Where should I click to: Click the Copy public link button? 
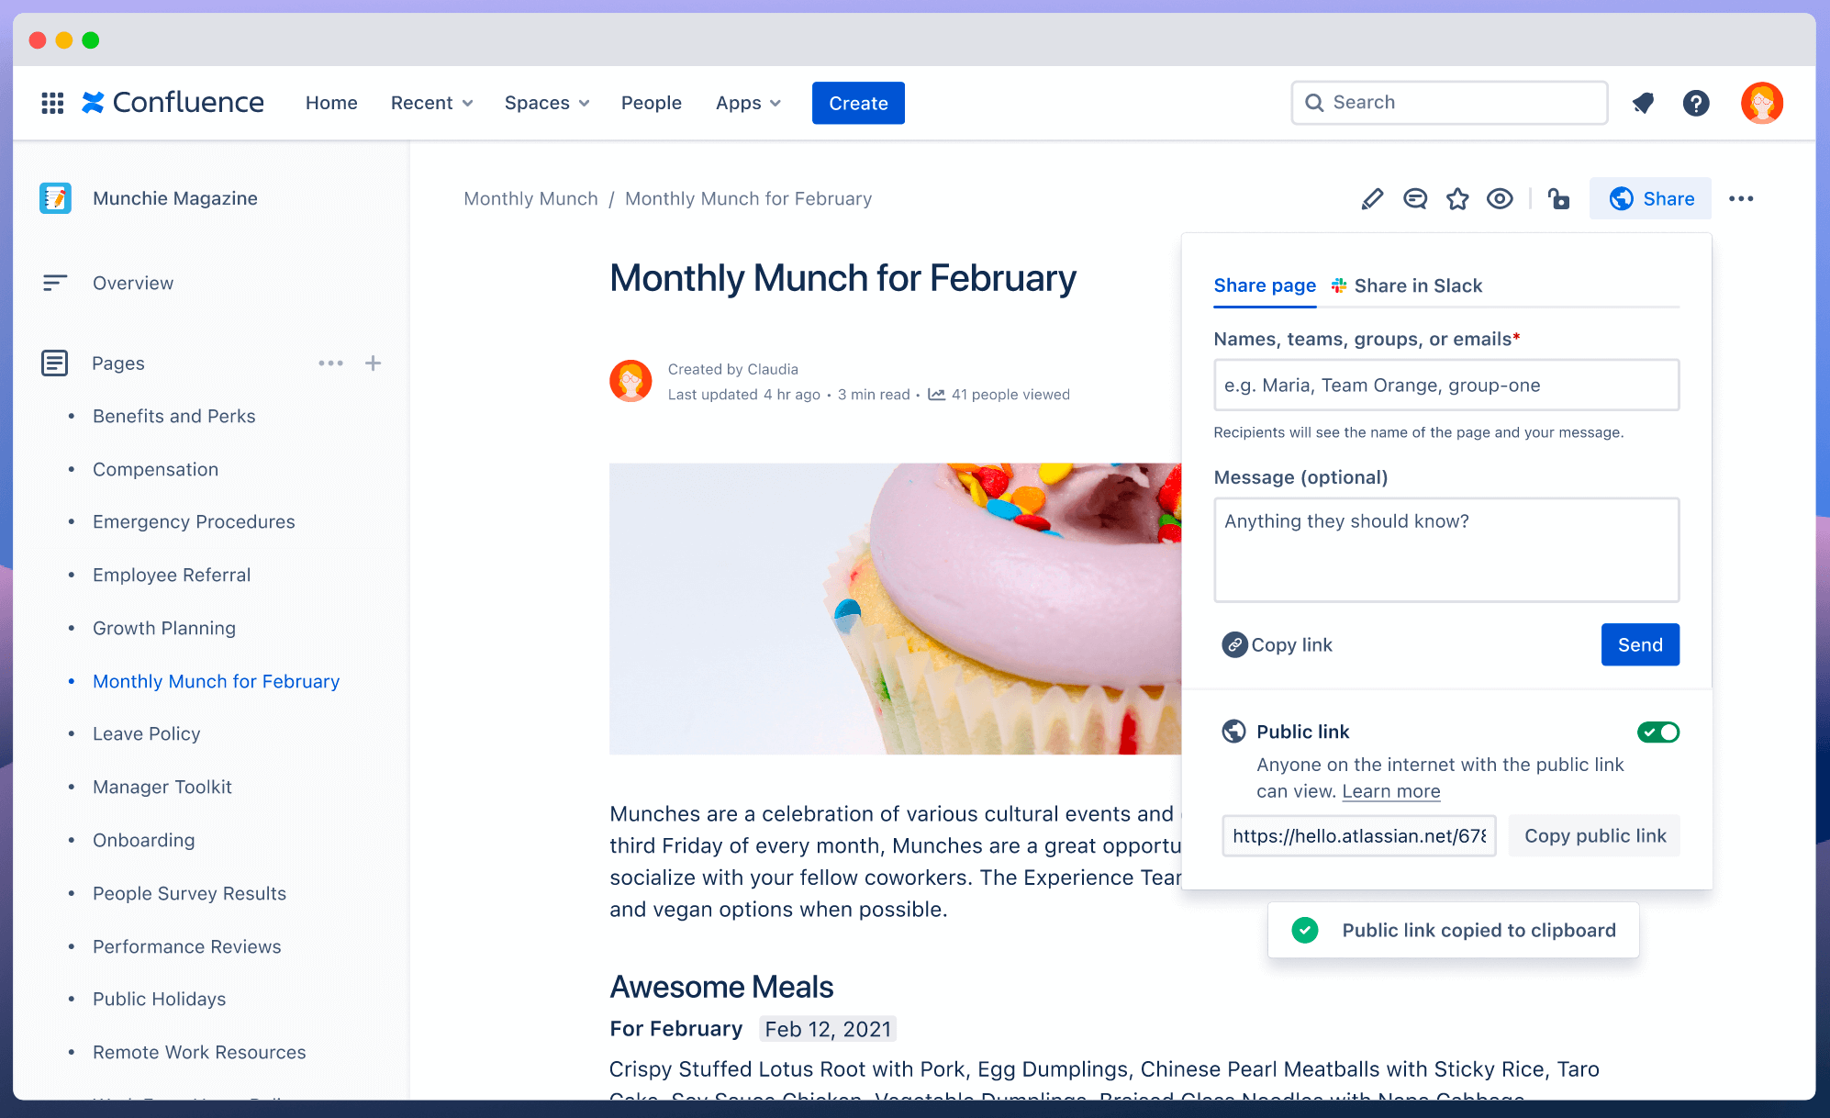coord(1593,835)
